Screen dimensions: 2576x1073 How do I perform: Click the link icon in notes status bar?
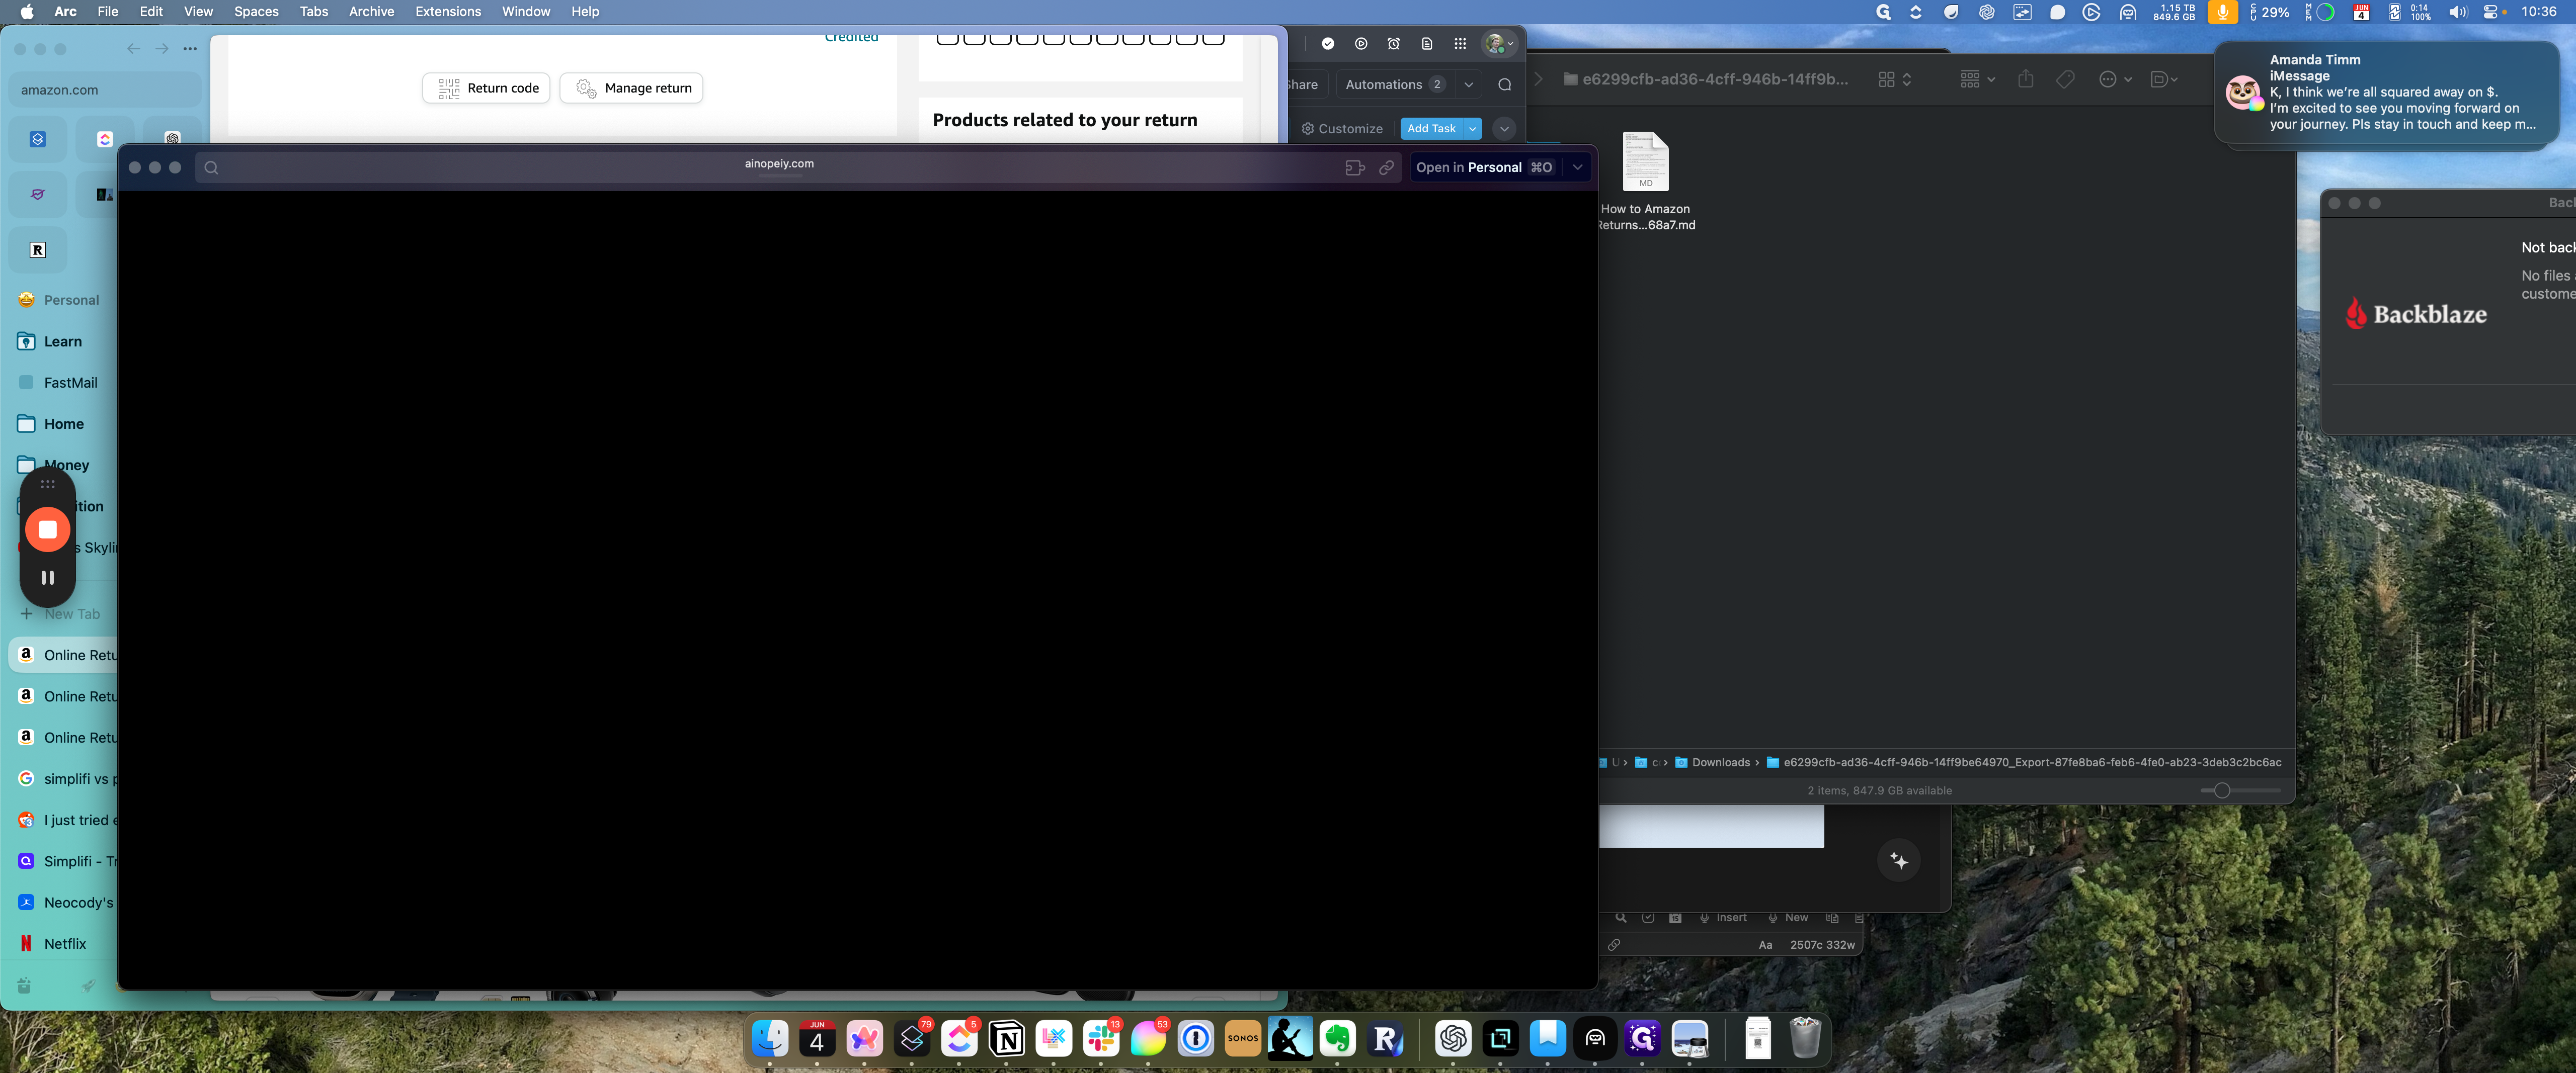[1613, 945]
